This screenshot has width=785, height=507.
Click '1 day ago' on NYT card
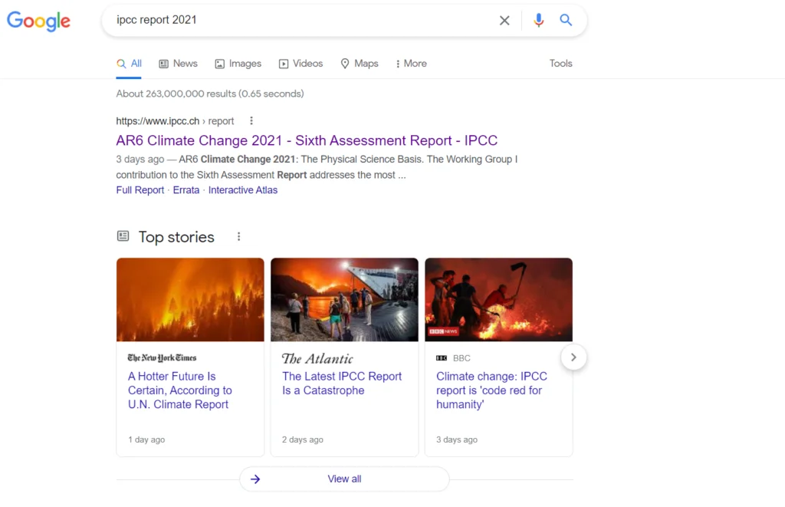(x=146, y=440)
